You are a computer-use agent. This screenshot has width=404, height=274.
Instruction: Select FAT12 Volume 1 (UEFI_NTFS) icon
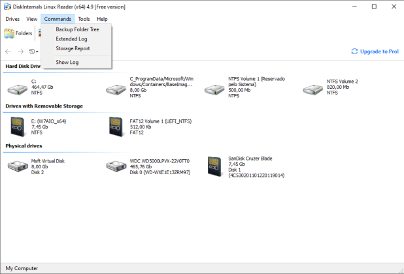(116, 127)
